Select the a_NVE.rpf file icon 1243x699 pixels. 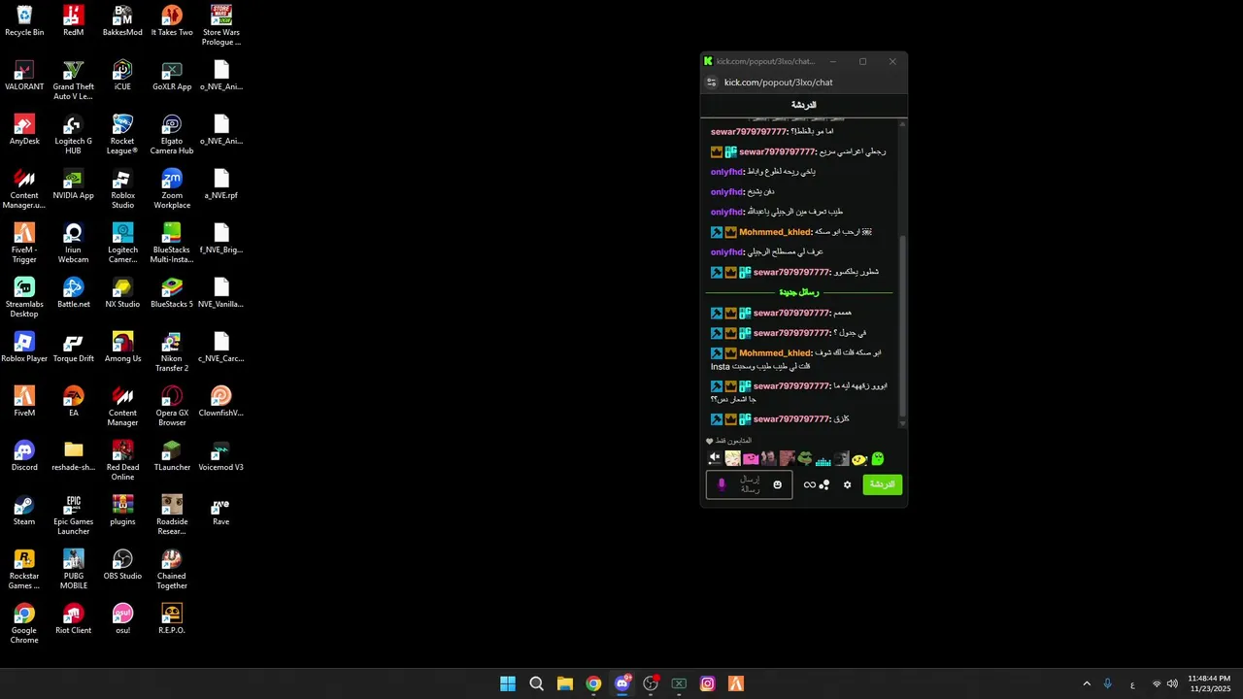(x=221, y=184)
